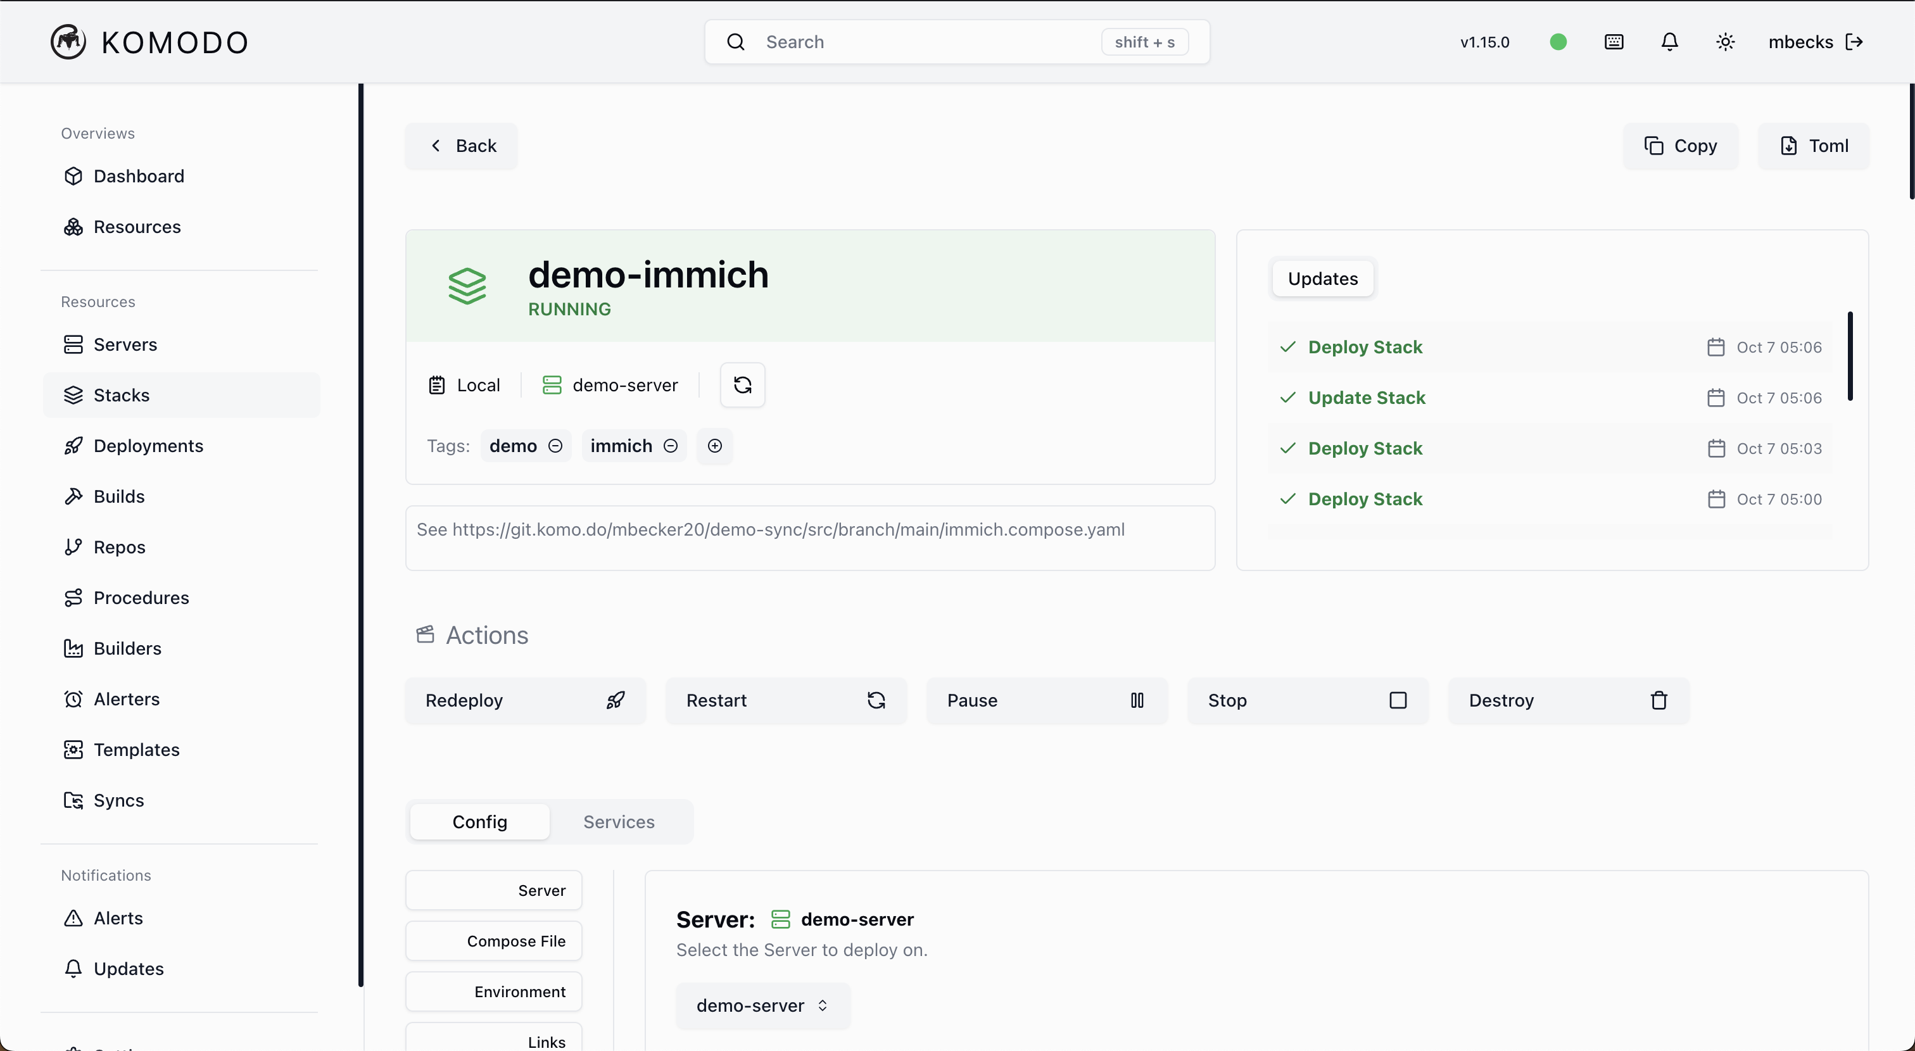Remove the demo tag via its minus icon
This screenshot has height=1051, width=1915.
click(555, 446)
